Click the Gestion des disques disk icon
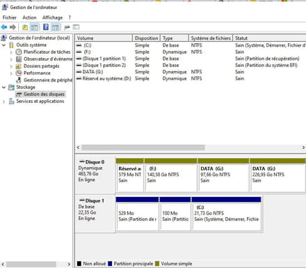Viewport: 306px width, 268px height. (19, 94)
